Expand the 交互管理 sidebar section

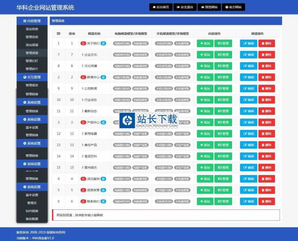click(x=32, y=77)
